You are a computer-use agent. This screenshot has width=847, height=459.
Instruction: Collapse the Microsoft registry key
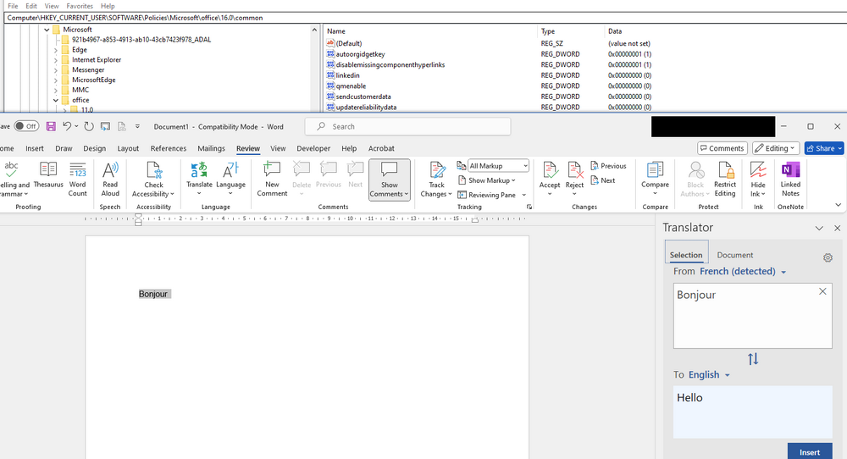click(47, 30)
